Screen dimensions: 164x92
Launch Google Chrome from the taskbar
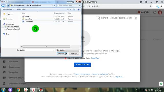coord(19,90)
